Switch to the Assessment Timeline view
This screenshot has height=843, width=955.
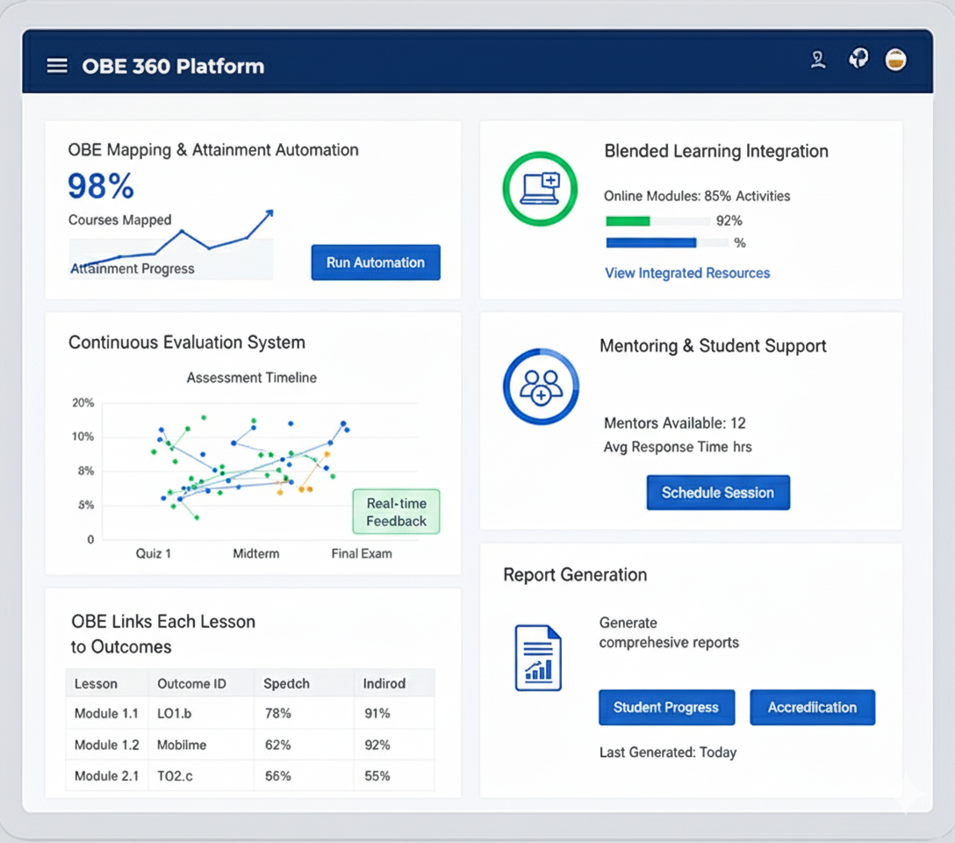[251, 378]
